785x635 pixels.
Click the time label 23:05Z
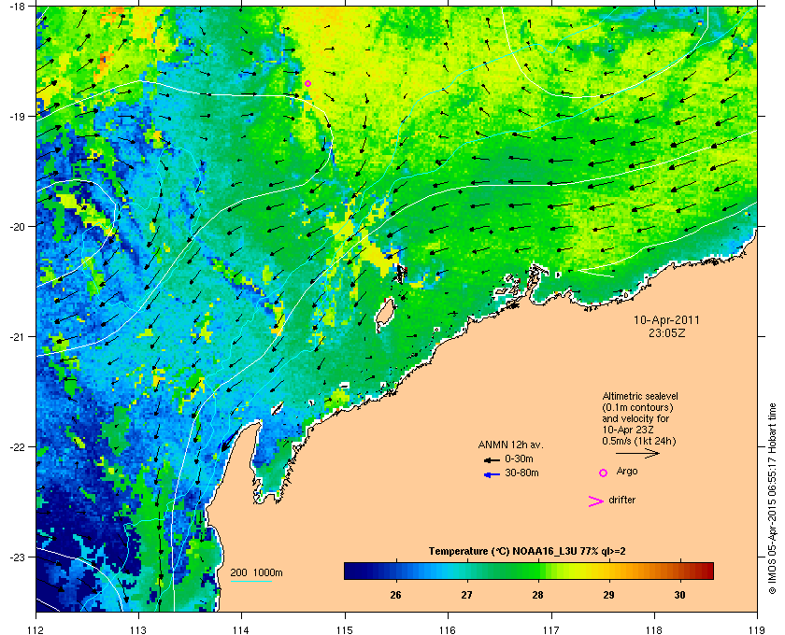[666, 332]
